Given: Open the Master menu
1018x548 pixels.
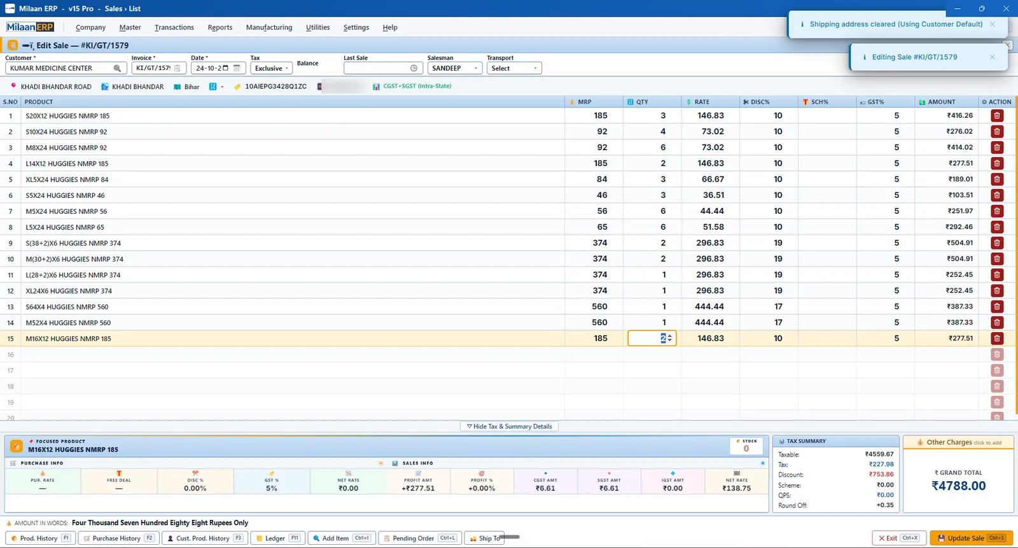Looking at the screenshot, I should click(x=130, y=27).
